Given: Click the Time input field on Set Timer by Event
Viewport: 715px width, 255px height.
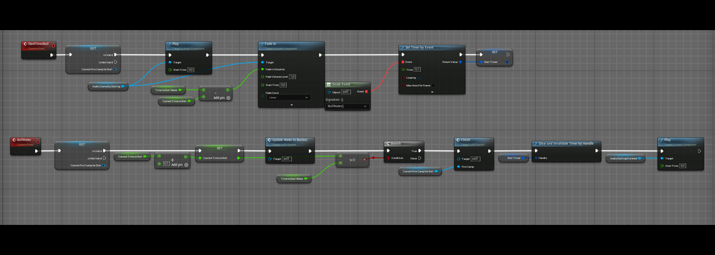Looking at the screenshot, I should pos(417,69).
